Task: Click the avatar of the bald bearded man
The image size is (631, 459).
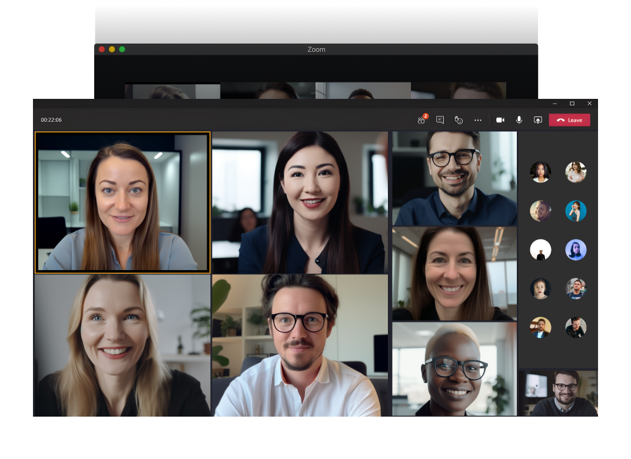Action: [540, 211]
